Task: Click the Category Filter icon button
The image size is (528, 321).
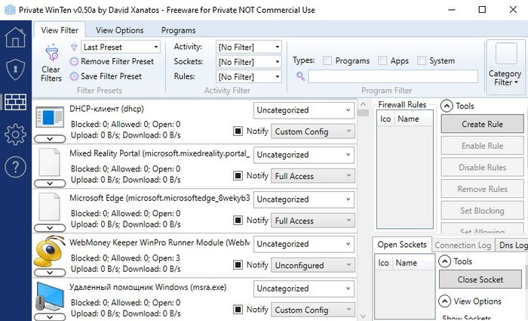Action: point(505,60)
